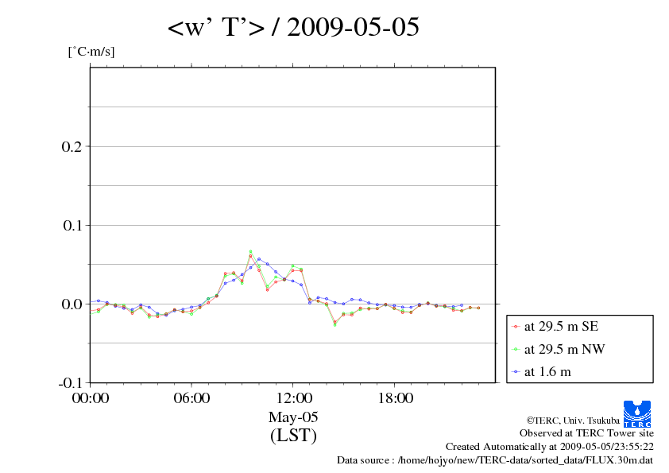
Task: Click the TERC logo icon
Action: [x=637, y=414]
